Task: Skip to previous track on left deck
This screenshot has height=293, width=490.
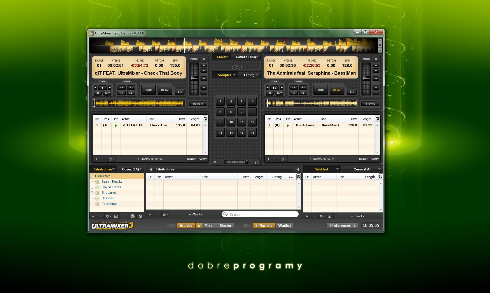Action: [x=121, y=88]
